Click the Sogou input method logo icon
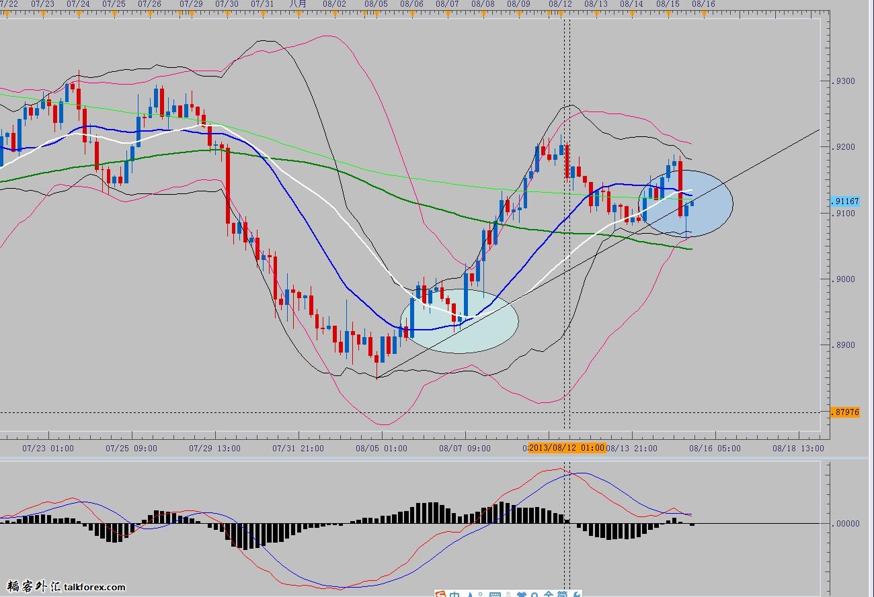Viewport: 874px width, 597px height. [441, 594]
